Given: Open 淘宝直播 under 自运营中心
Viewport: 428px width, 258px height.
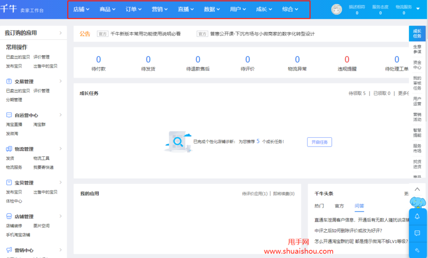Looking at the screenshot, I should pyautogui.click(x=14, y=124).
